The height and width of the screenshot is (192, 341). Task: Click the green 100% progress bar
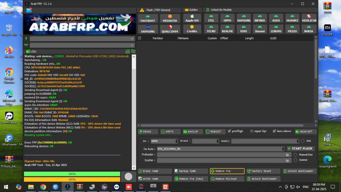72,174
